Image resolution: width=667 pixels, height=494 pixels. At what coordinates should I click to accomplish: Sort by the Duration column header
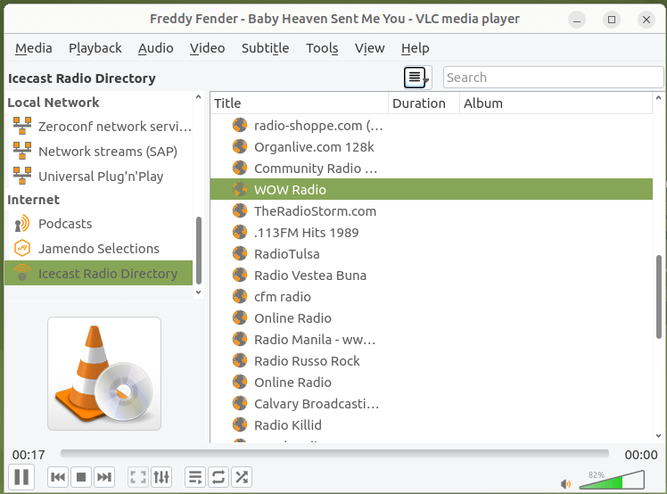click(424, 103)
